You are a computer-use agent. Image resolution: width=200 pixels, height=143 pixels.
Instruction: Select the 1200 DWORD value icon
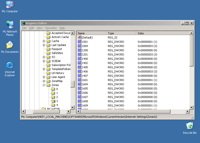pyautogui.click(x=79, y=50)
